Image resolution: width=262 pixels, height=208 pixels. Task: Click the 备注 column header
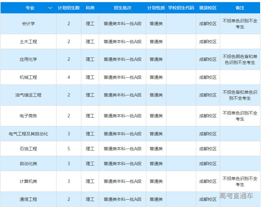[240, 8]
